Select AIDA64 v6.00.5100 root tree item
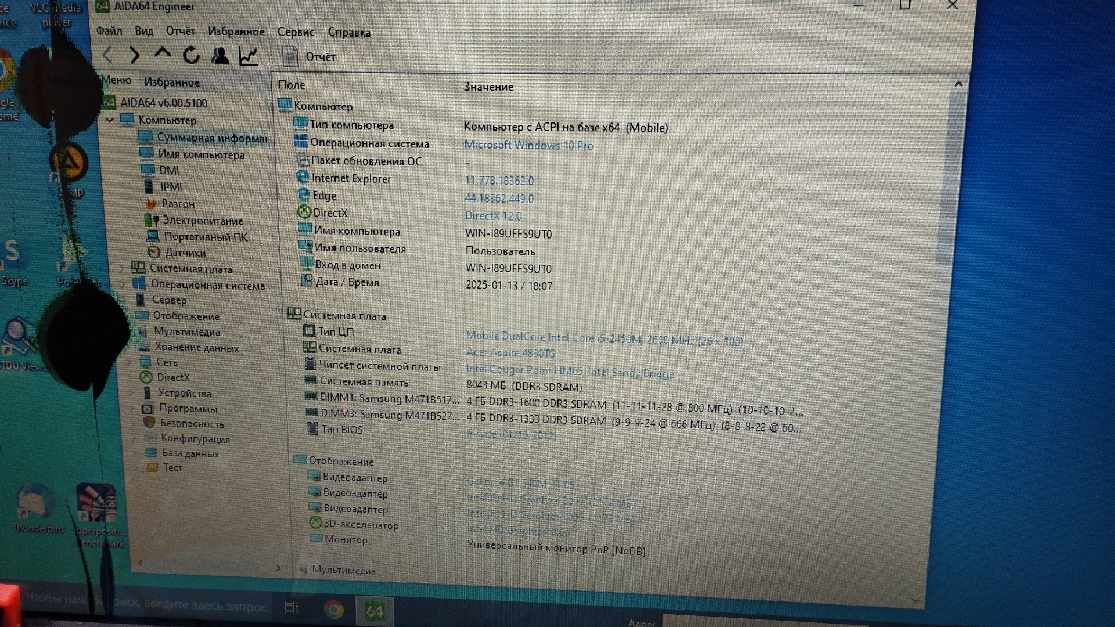The image size is (1115, 627). pyautogui.click(x=156, y=103)
